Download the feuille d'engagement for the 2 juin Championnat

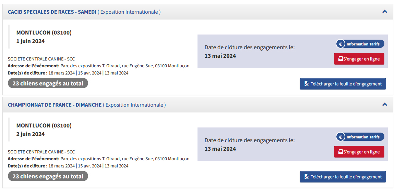(346, 177)
